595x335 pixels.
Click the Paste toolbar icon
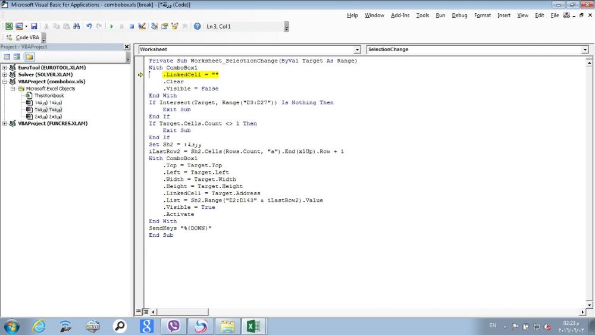tap(67, 26)
